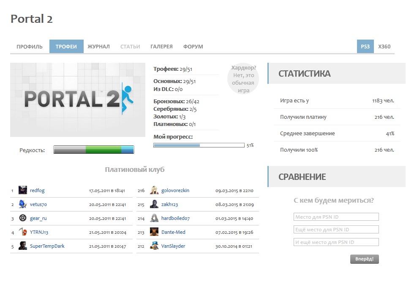Click the Мой прогресс progress bar
Screen dimensions: 406x281
[199, 145]
